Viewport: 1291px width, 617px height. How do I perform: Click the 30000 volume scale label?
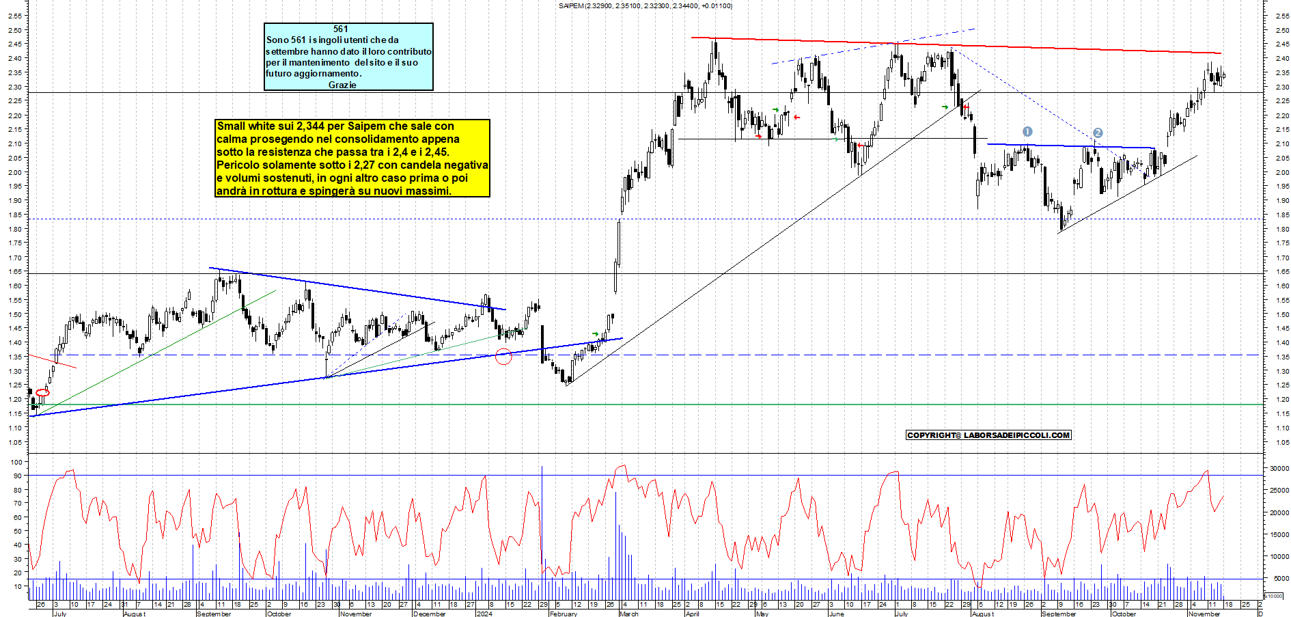[1279, 469]
